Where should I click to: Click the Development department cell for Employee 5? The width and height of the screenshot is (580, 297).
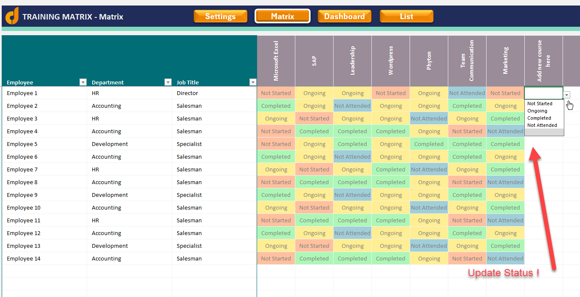130,144
